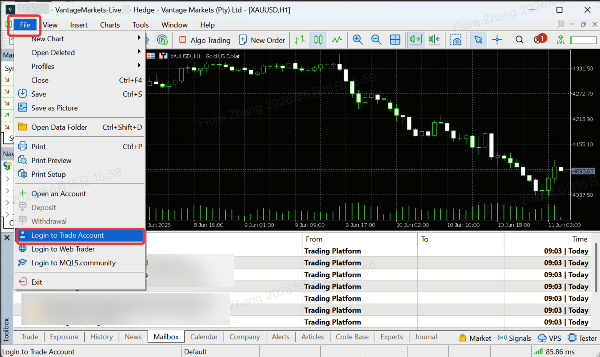
Task: Open a New Order
Action: coord(262,40)
